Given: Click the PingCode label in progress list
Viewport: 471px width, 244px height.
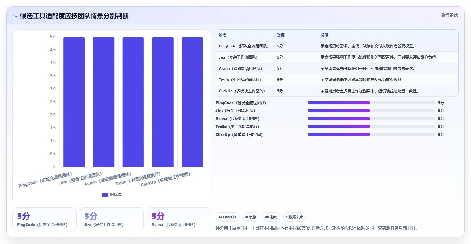Looking at the screenshot, I should point(241,103).
